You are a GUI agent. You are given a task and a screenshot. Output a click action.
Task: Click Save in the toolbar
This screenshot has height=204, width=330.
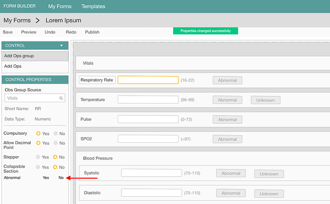click(8, 32)
